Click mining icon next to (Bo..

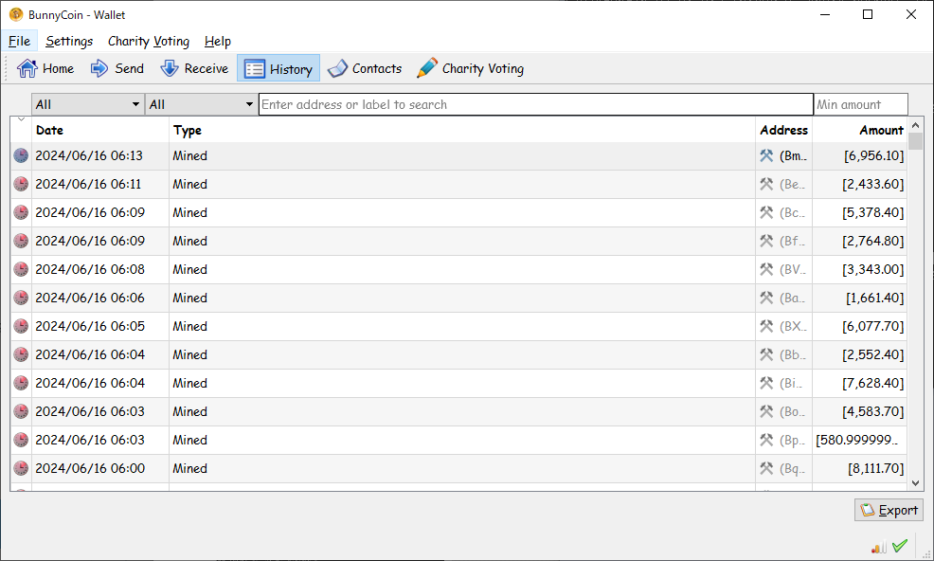[x=766, y=411]
